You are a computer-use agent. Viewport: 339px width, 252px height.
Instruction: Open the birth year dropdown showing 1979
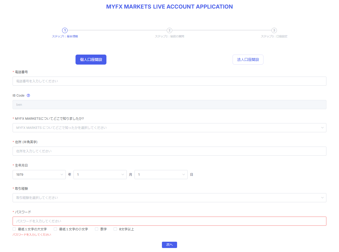point(39,175)
